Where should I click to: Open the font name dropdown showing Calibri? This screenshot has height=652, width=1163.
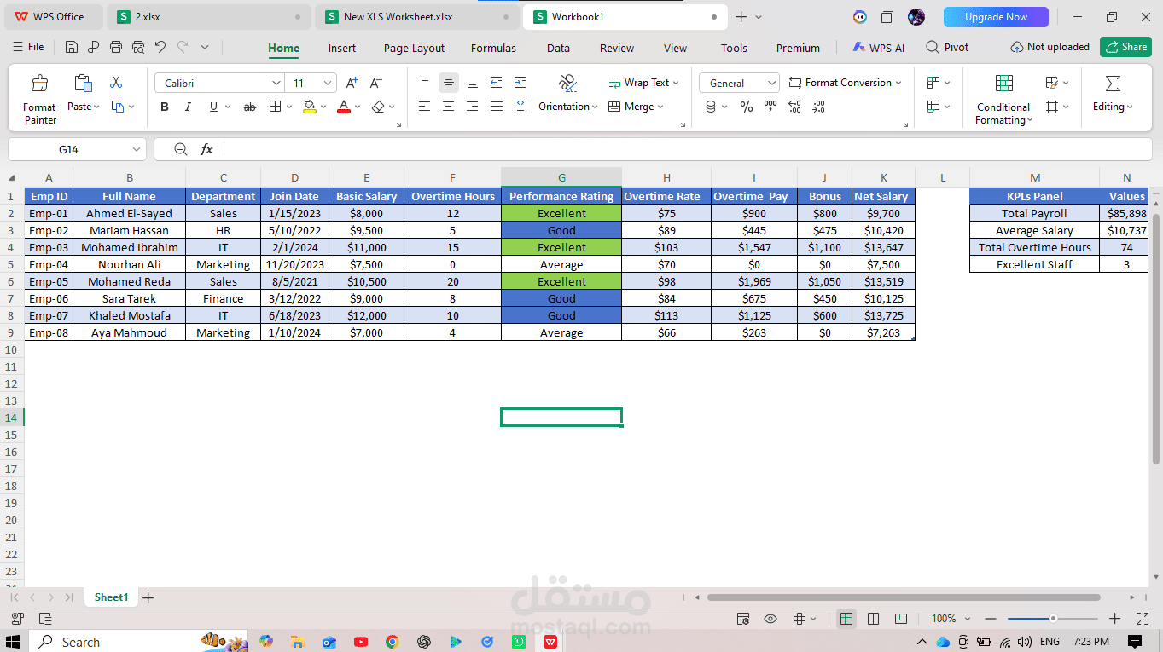(276, 83)
